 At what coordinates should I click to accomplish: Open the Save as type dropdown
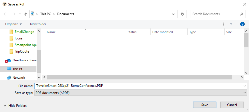tap(245, 93)
